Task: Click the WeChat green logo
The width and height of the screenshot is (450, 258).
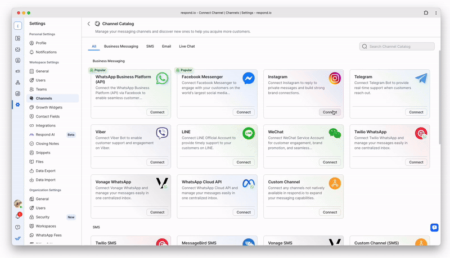Action: tap(335, 133)
